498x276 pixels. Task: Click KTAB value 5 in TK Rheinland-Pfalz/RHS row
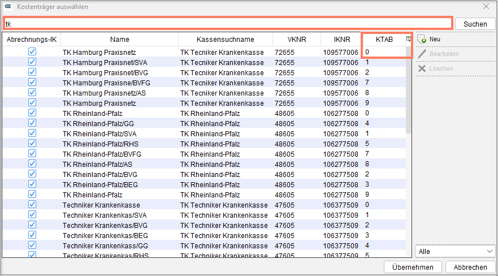367,144
